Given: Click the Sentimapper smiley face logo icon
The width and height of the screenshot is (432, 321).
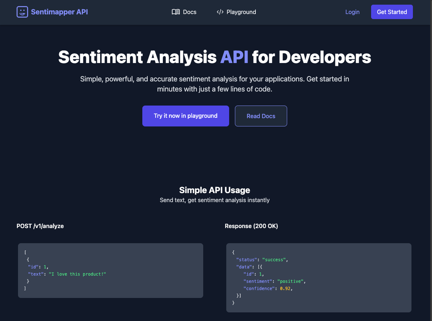Looking at the screenshot, I should pos(22,12).
